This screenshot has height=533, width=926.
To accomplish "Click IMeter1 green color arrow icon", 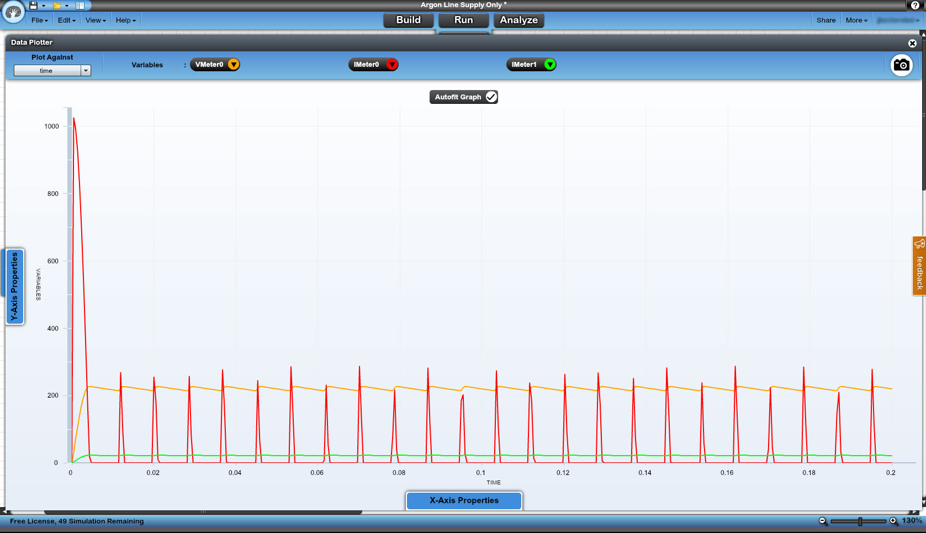I will tap(549, 65).
